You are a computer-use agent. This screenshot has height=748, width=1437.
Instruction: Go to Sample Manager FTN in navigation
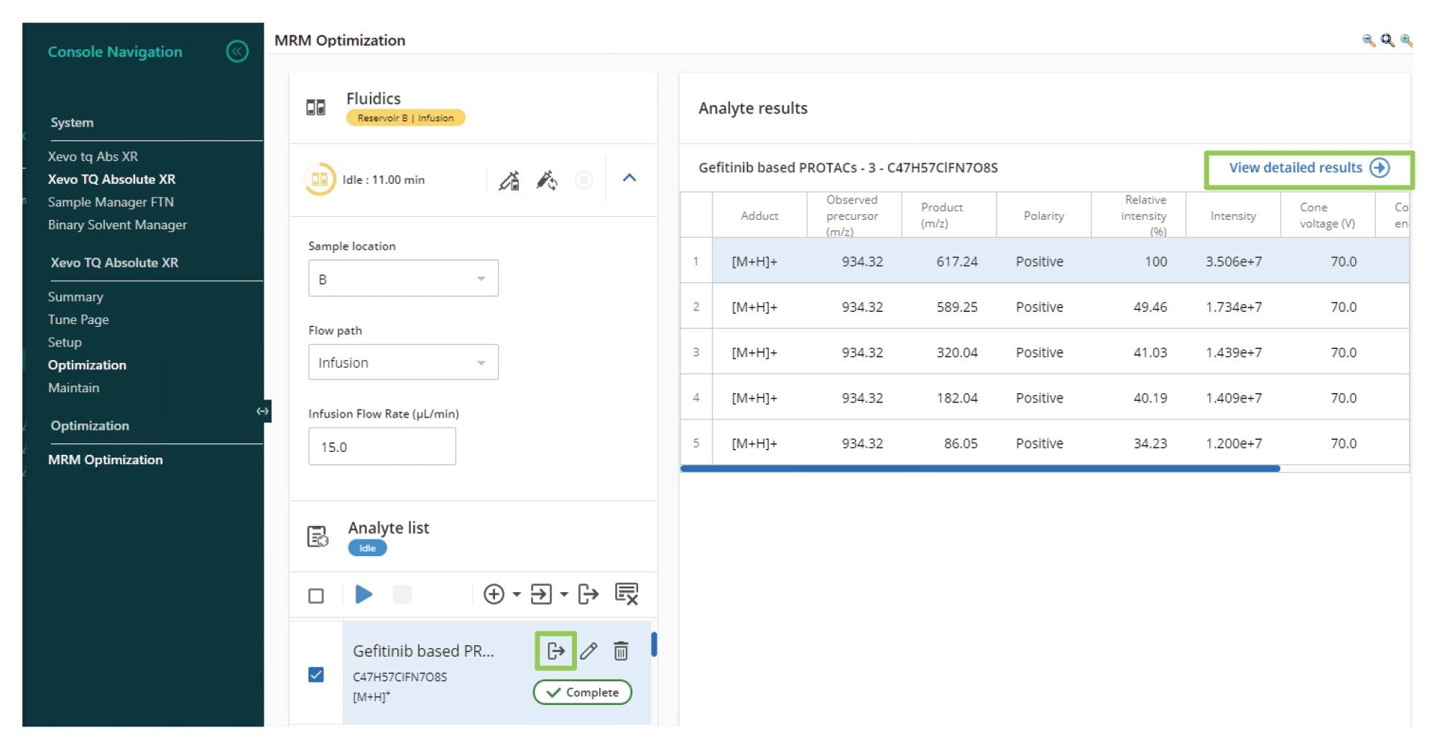pyautogui.click(x=111, y=202)
